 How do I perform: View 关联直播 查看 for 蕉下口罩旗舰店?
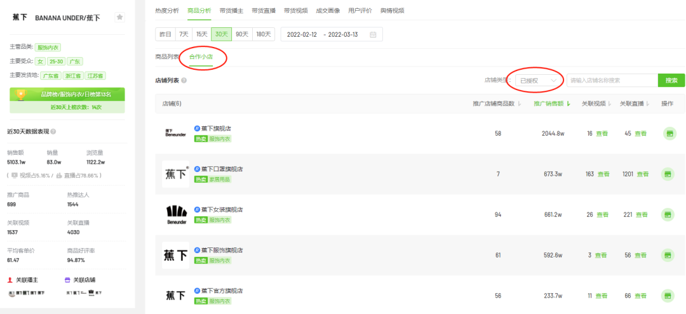(x=643, y=174)
